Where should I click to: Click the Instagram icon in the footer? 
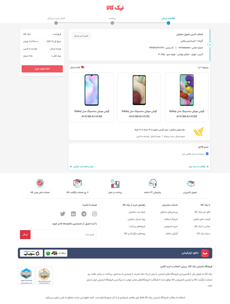94,214
